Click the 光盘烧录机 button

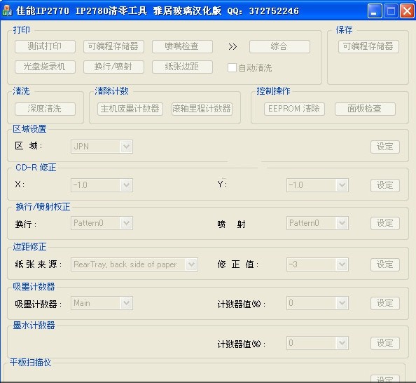click(45, 67)
